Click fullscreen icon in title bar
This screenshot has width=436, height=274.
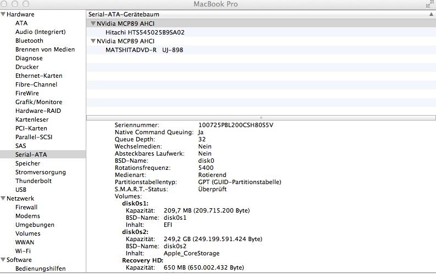pyautogui.click(x=429, y=4)
